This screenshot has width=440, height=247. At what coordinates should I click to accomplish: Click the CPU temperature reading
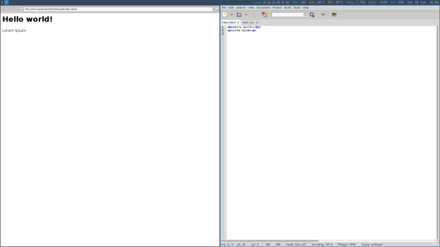tap(317, 2)
